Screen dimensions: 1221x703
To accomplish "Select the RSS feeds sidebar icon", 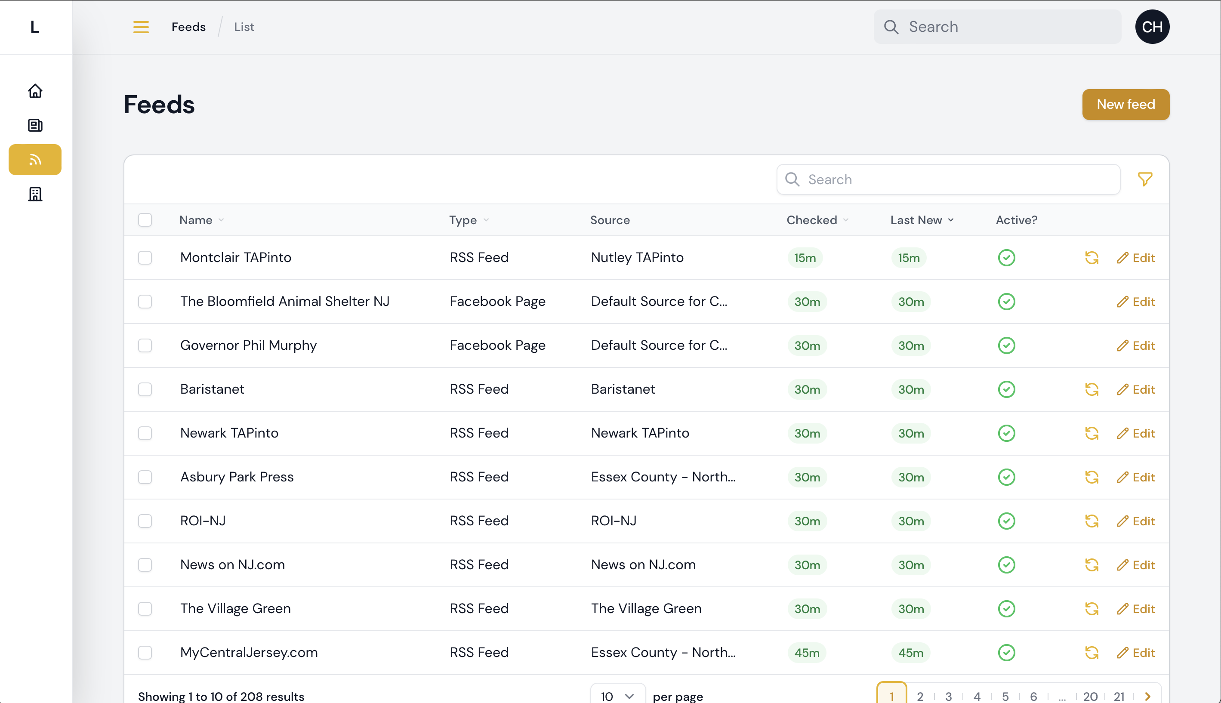I will pyautogui.click(x=35, y=159).
